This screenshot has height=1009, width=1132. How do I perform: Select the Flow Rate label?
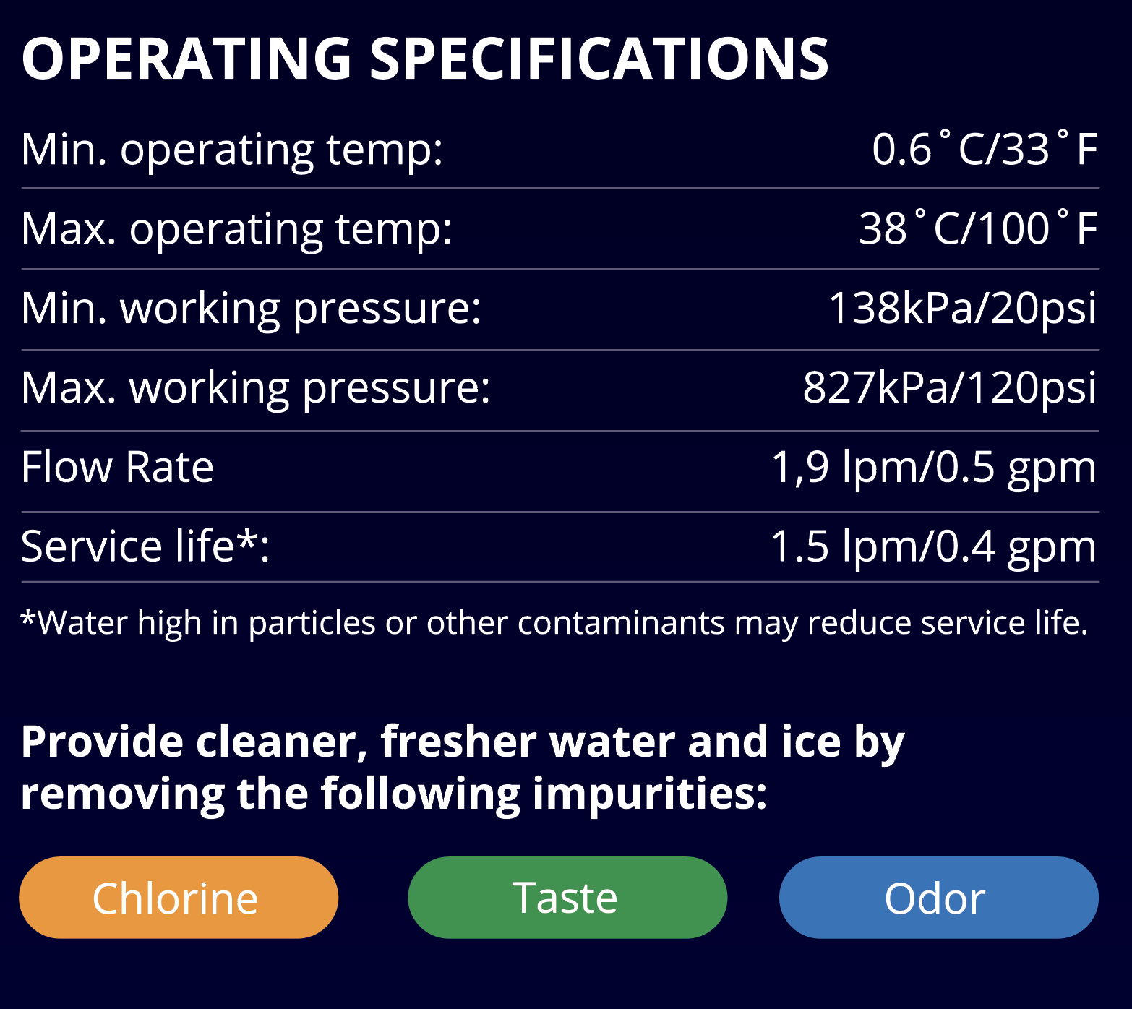[117, 467]
